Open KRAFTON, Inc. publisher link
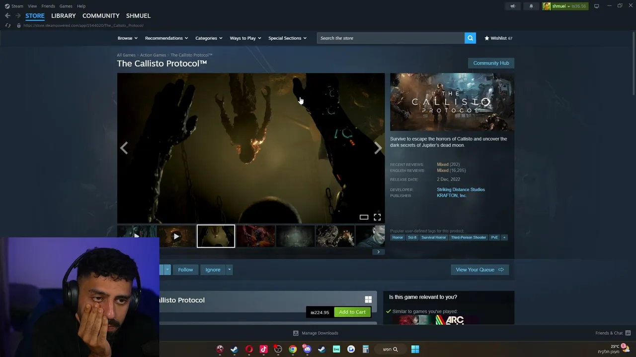Image resolution: width=636 pixels, height=357 pixels. 451,195
